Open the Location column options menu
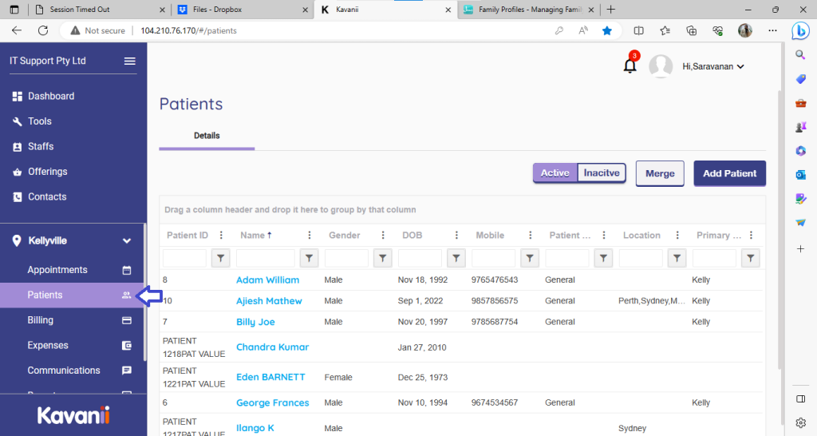 pyautogui.click(x=677, y=236)
